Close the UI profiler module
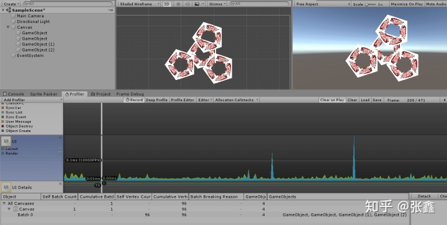This screenshot has width=447, height=225. tap(60, 138)
